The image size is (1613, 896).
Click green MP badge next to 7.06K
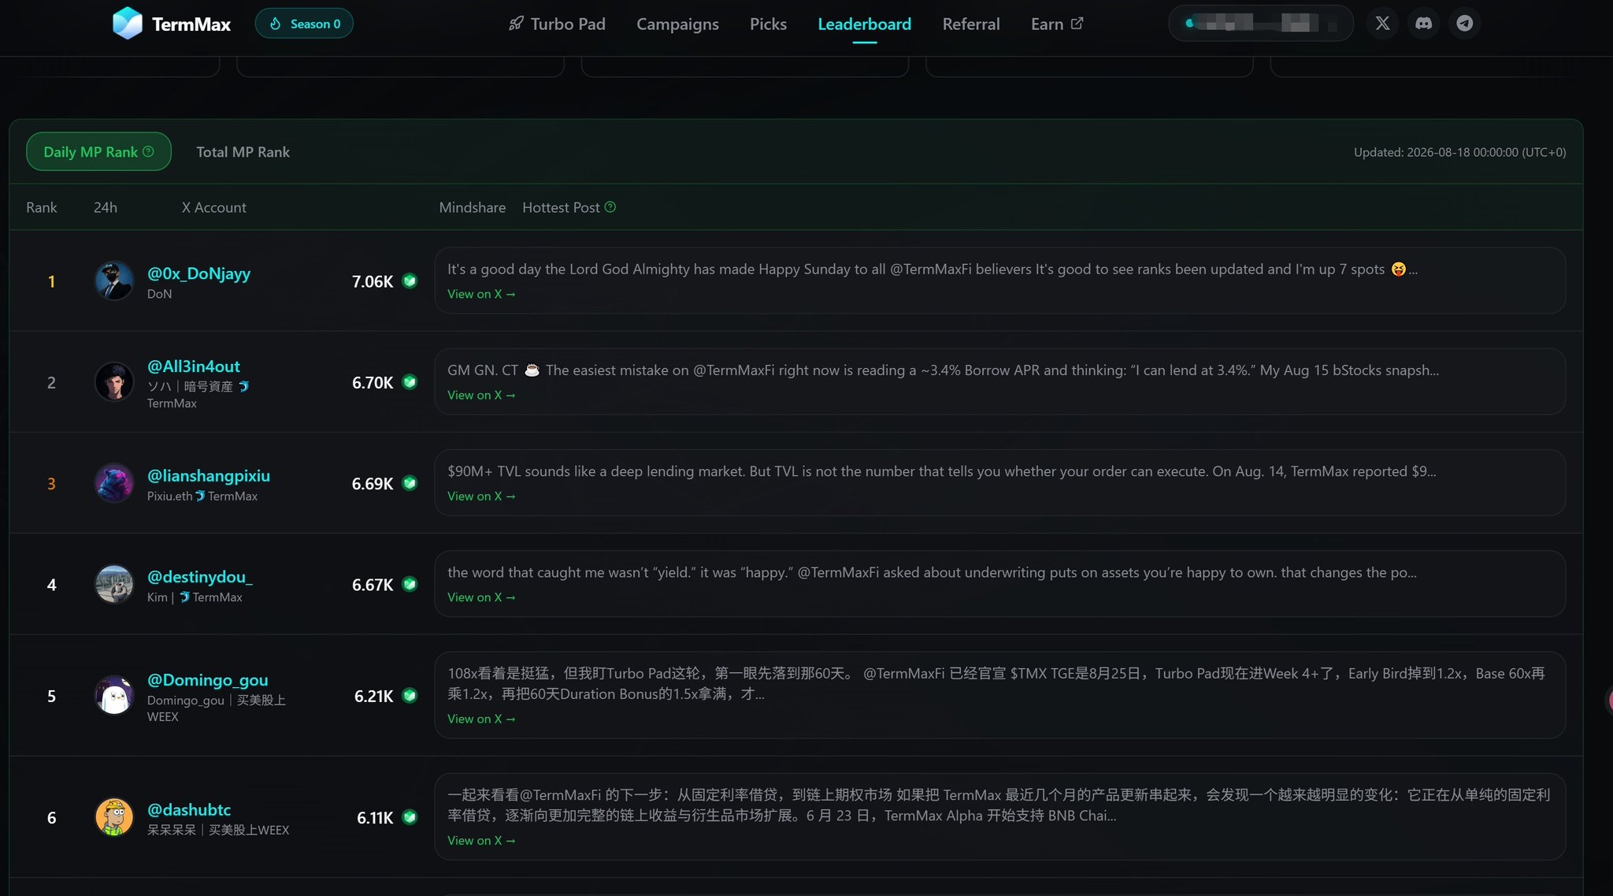(410, 281)
